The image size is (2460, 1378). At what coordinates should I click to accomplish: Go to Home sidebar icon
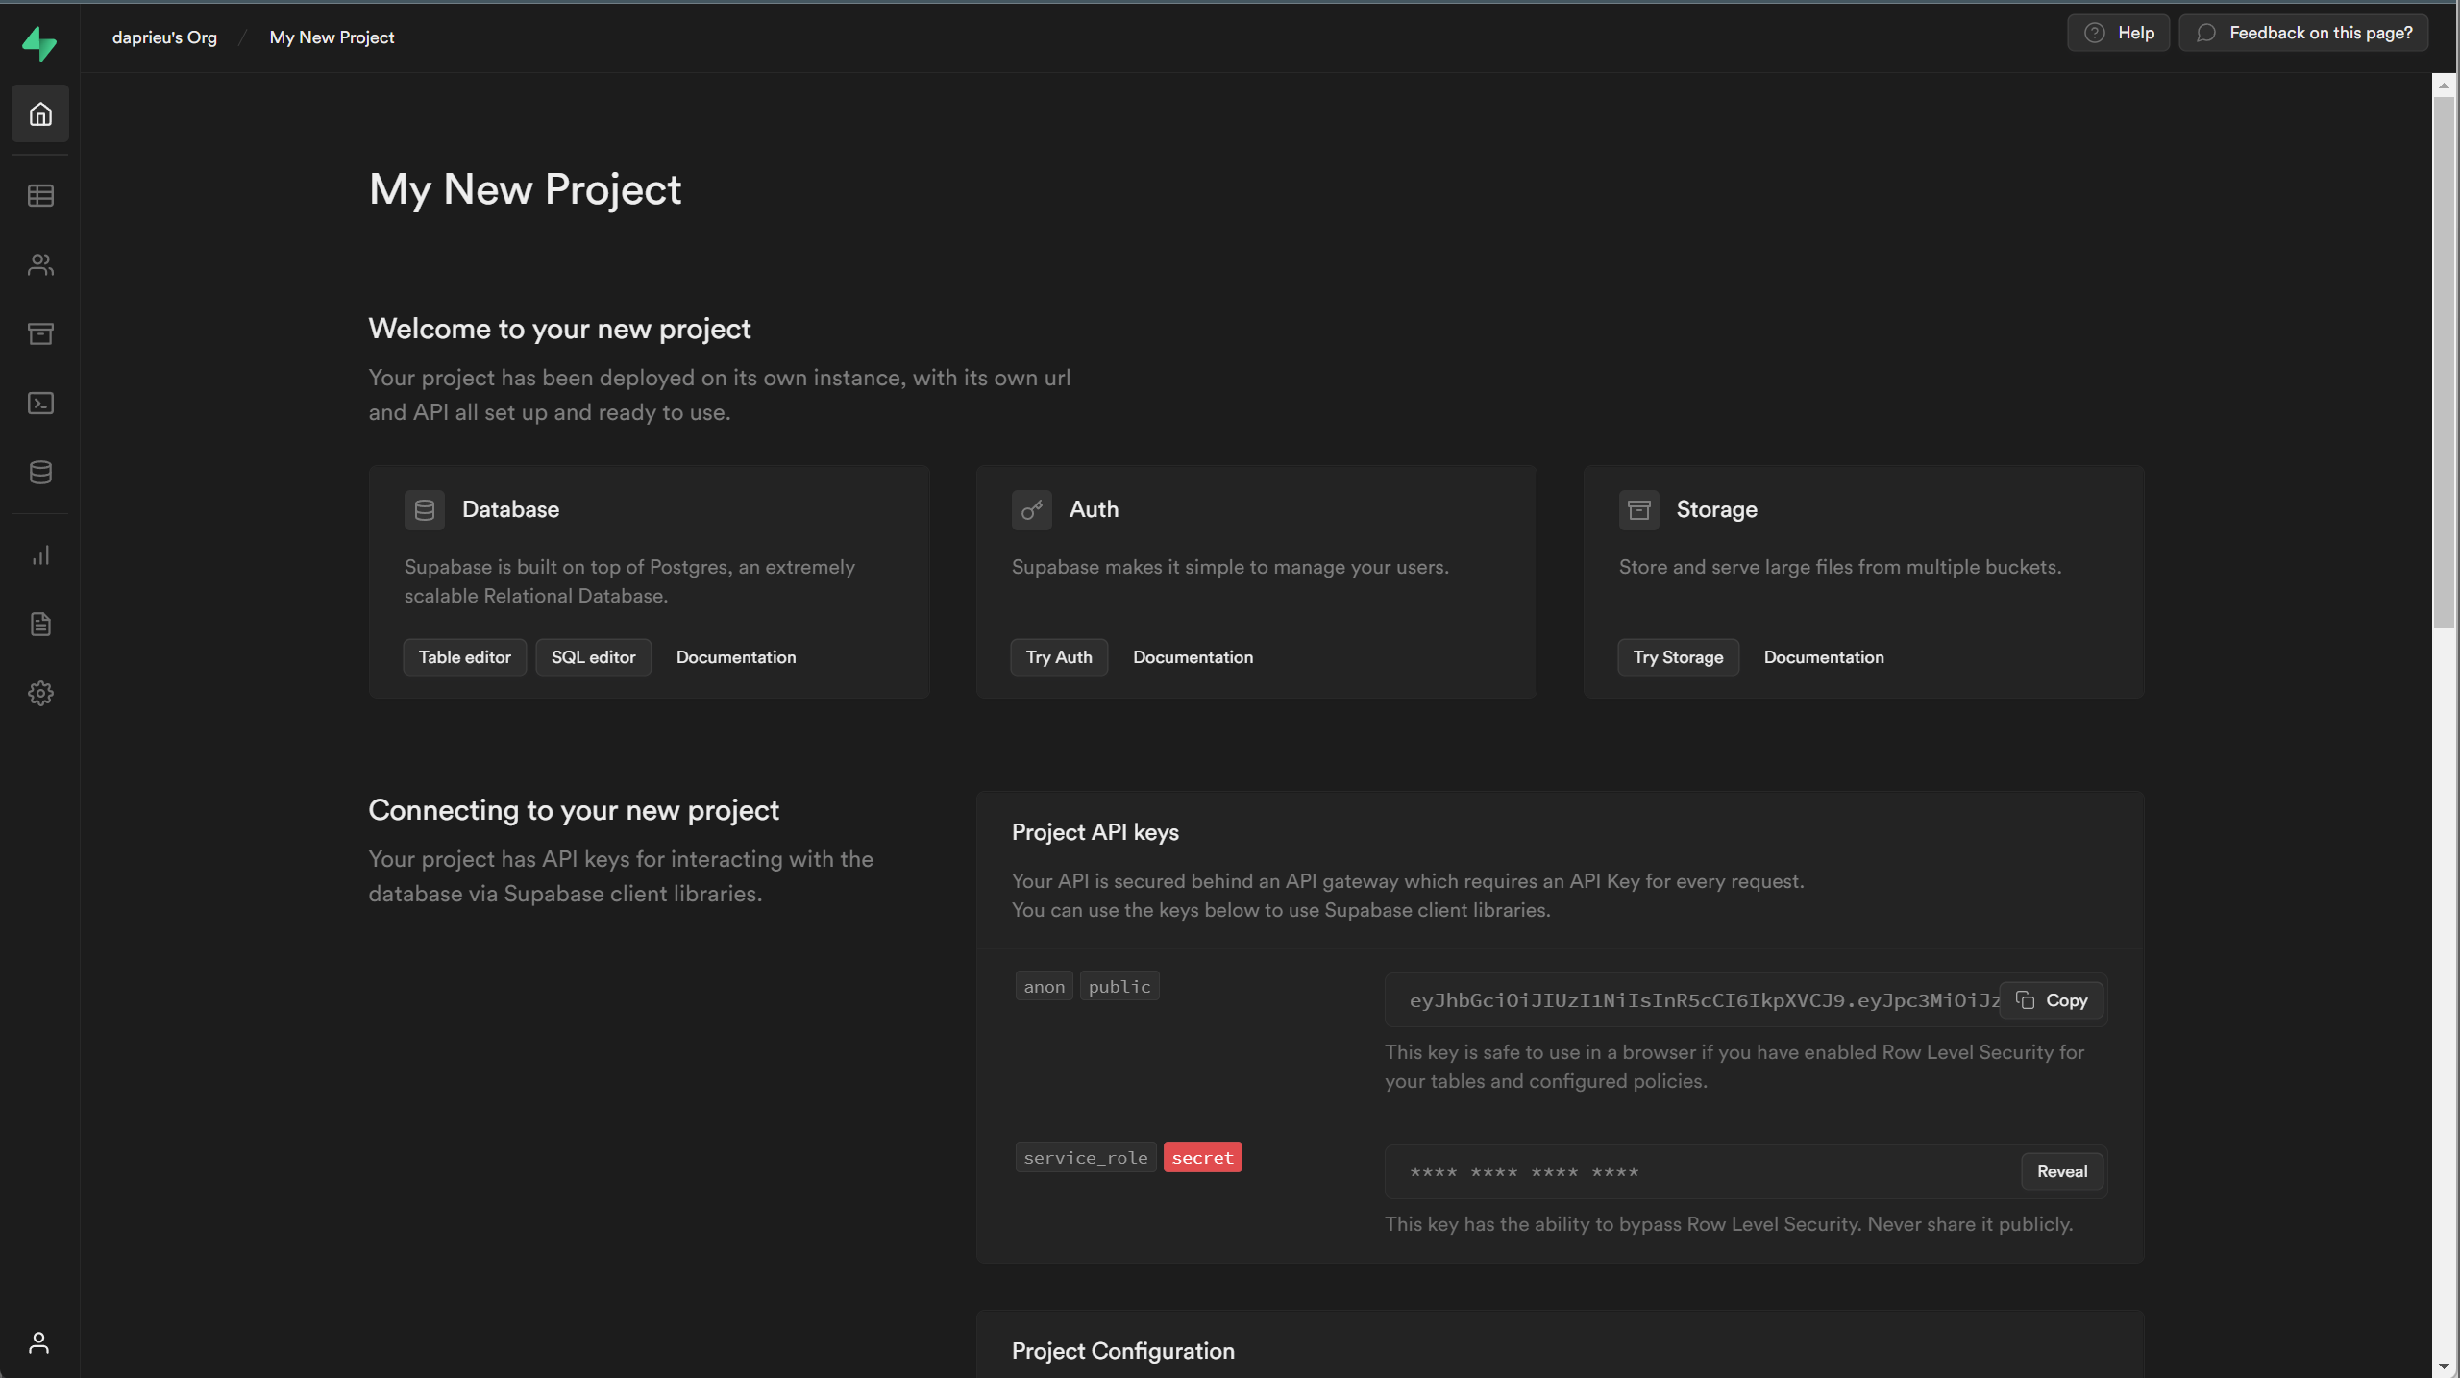[x=40, y=114]
